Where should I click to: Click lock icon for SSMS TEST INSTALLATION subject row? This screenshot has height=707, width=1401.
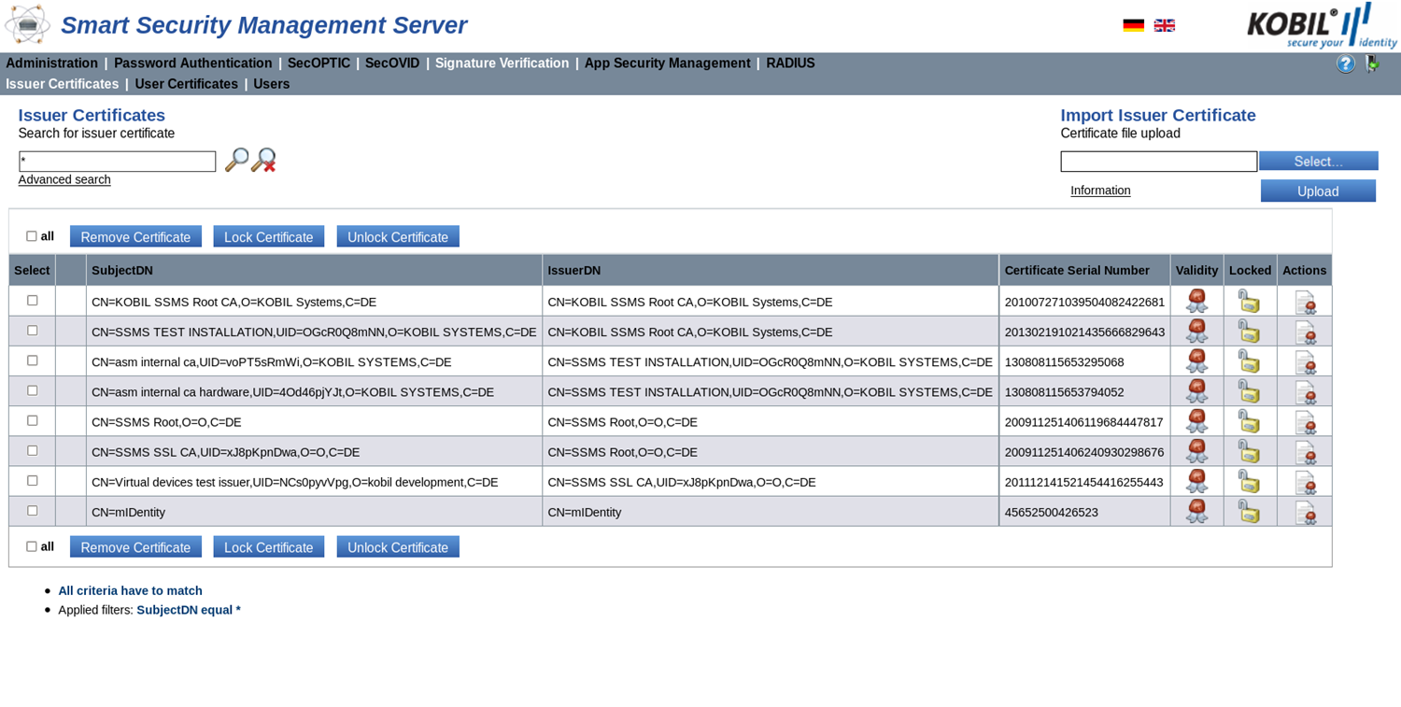1249,331
